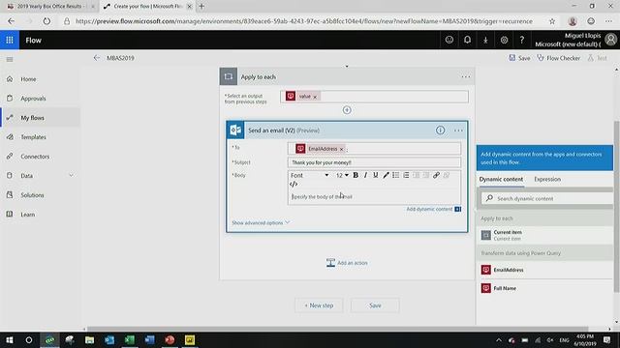Toggle bold formatting in email body
Image resolution: width=620 pixels, height=348 pixels.
tap(356, 175)
